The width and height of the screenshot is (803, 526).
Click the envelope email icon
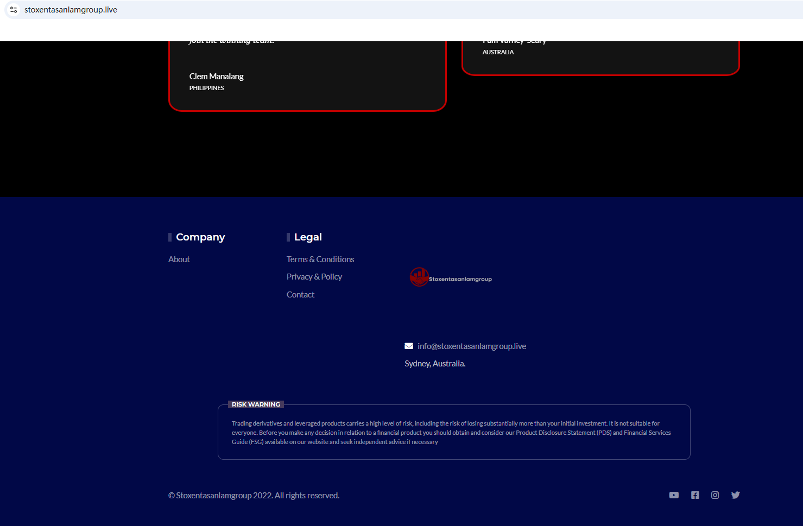click(x=409, y=346)
